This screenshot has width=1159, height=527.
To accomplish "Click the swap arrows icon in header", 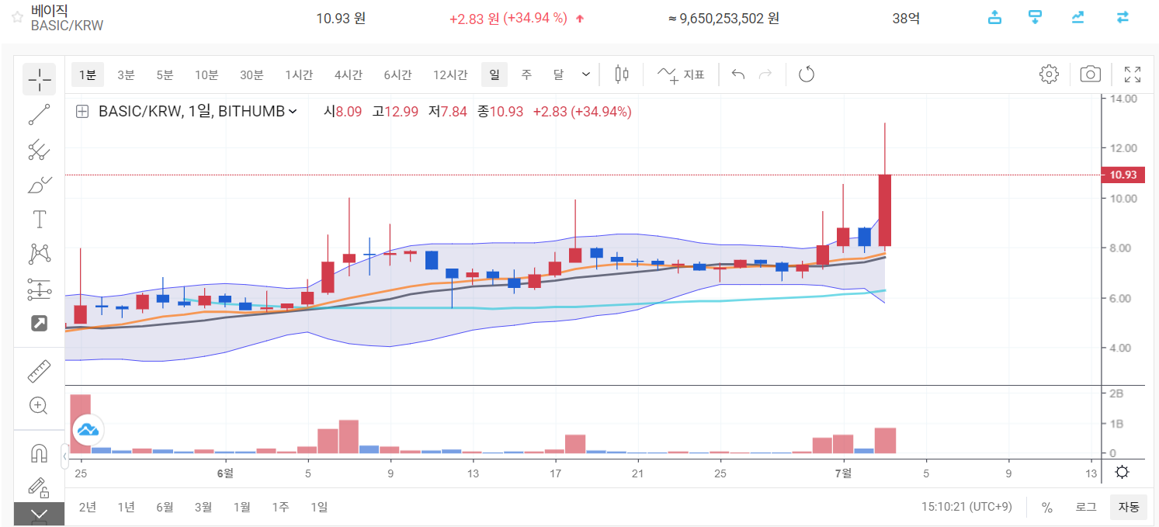I will pos(1123,17).
